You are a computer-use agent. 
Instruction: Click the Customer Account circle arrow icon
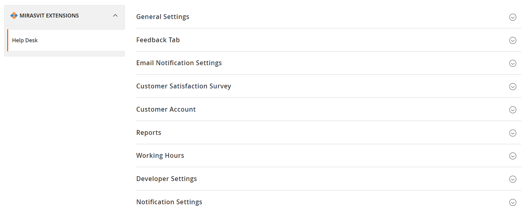click(513, 110)
